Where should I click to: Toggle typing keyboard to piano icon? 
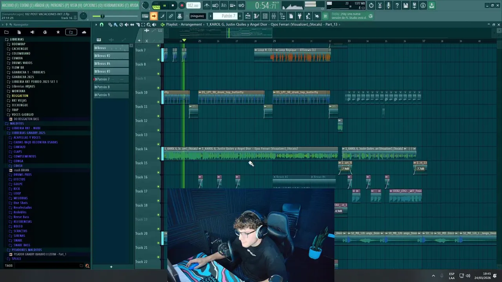point(145,16)
